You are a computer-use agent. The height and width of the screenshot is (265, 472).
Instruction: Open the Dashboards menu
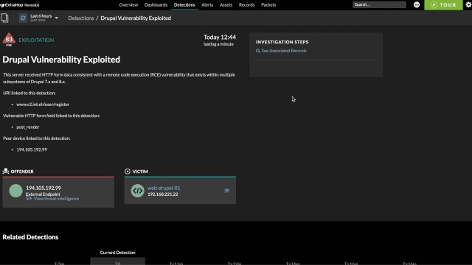pos(156,5)
